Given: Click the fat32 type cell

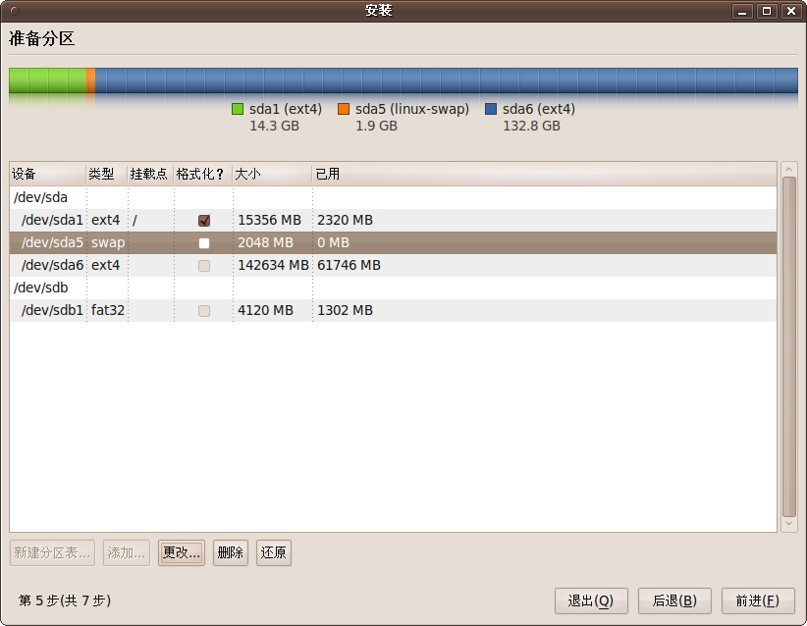Looking at the screenshot, I should [x=108, y=311].
